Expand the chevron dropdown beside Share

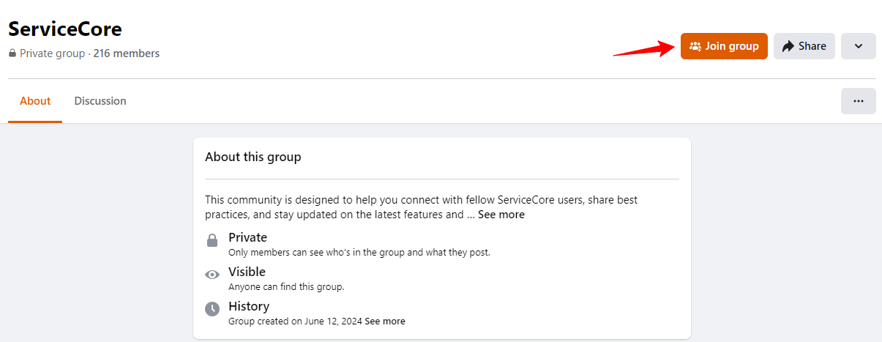pos(859,46)
